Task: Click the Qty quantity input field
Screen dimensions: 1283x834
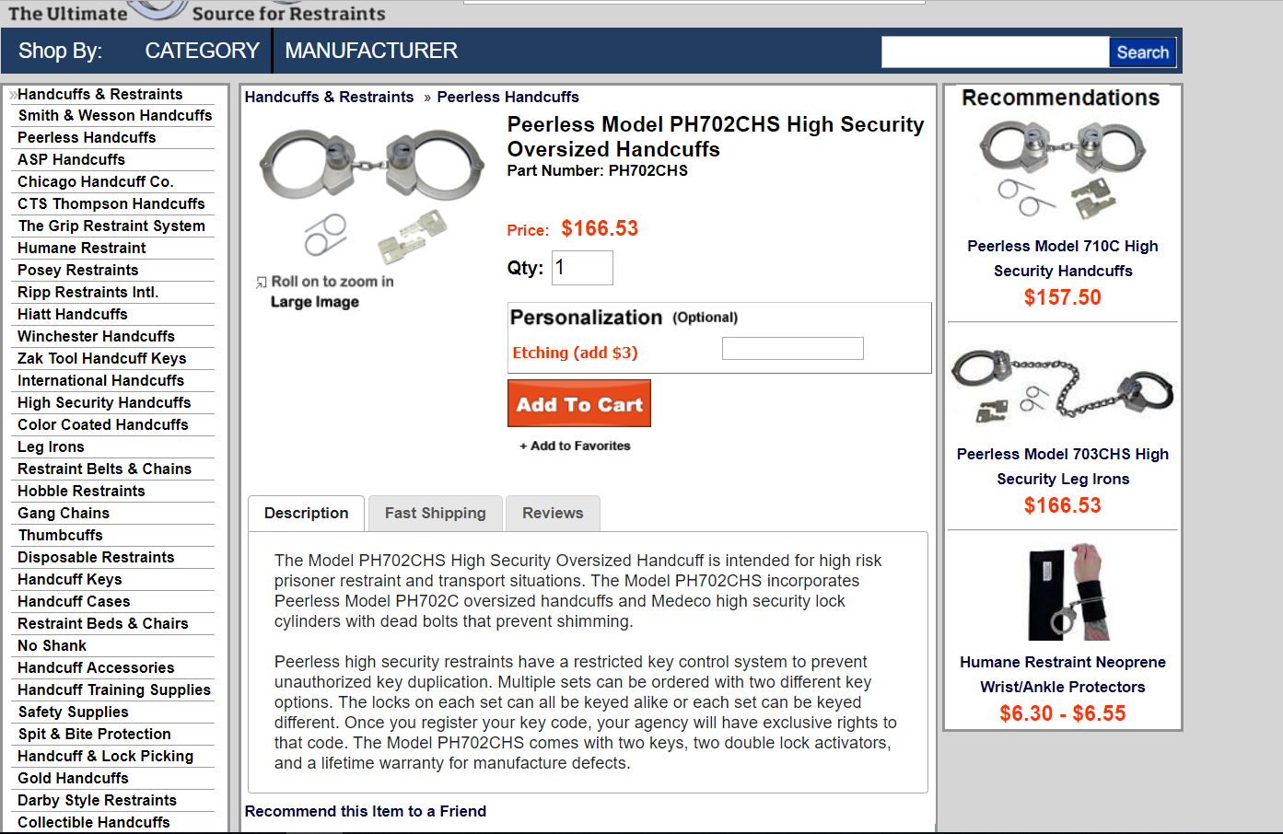Action: 582,268
